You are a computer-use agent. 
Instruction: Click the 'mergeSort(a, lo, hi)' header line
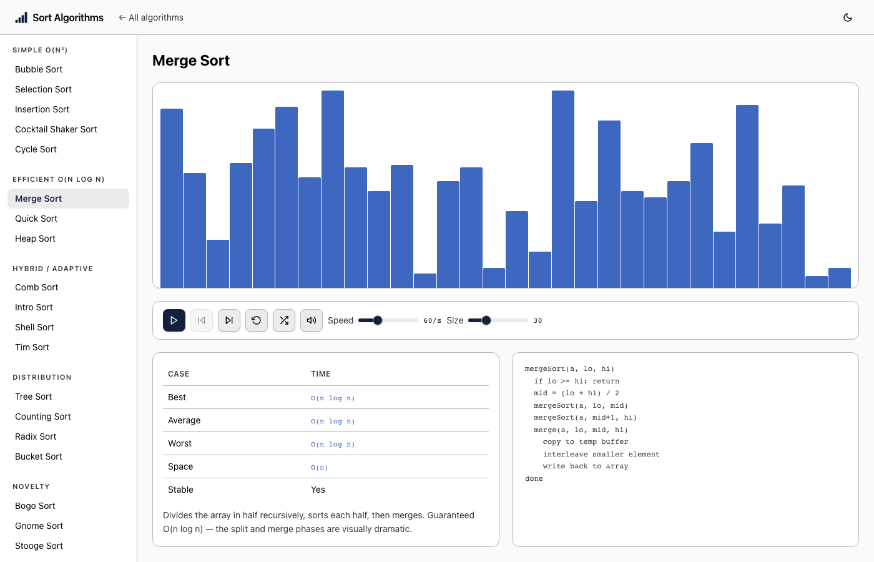(569, 369)
